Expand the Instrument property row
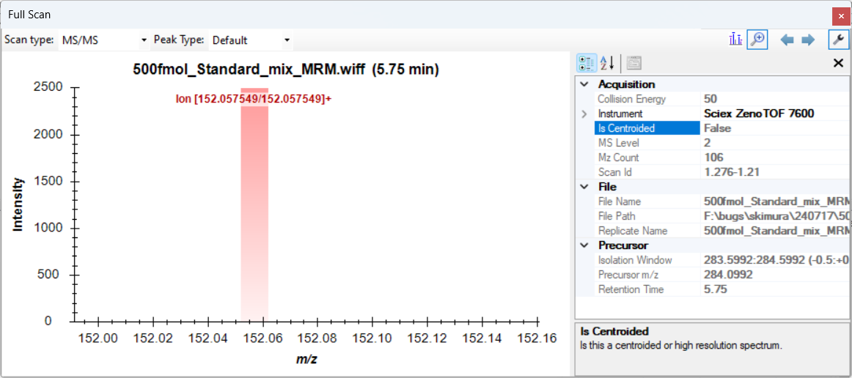Viewport: 852px width, 378px height. [x=584, y=114]
